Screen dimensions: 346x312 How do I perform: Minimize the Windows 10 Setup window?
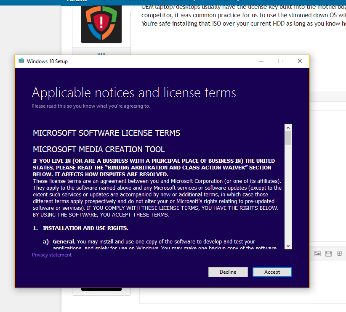[x=261, y=61]
